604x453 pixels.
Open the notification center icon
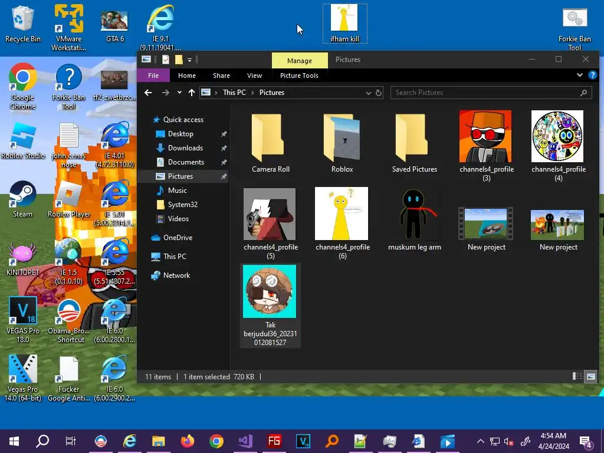(586, 441)
